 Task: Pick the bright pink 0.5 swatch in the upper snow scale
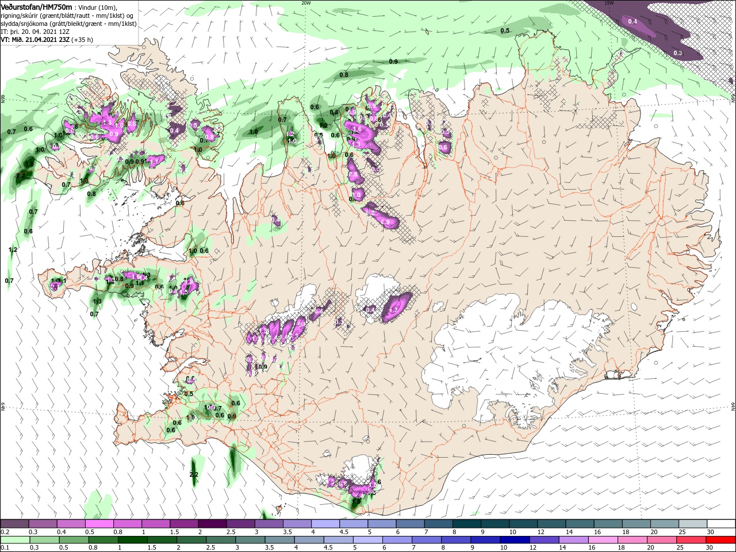[x=99, y=524]
